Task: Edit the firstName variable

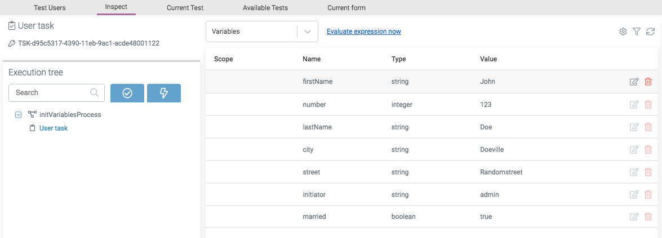Action: click(634, 82)
